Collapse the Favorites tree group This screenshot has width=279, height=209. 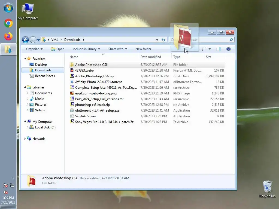coord(25,59)
